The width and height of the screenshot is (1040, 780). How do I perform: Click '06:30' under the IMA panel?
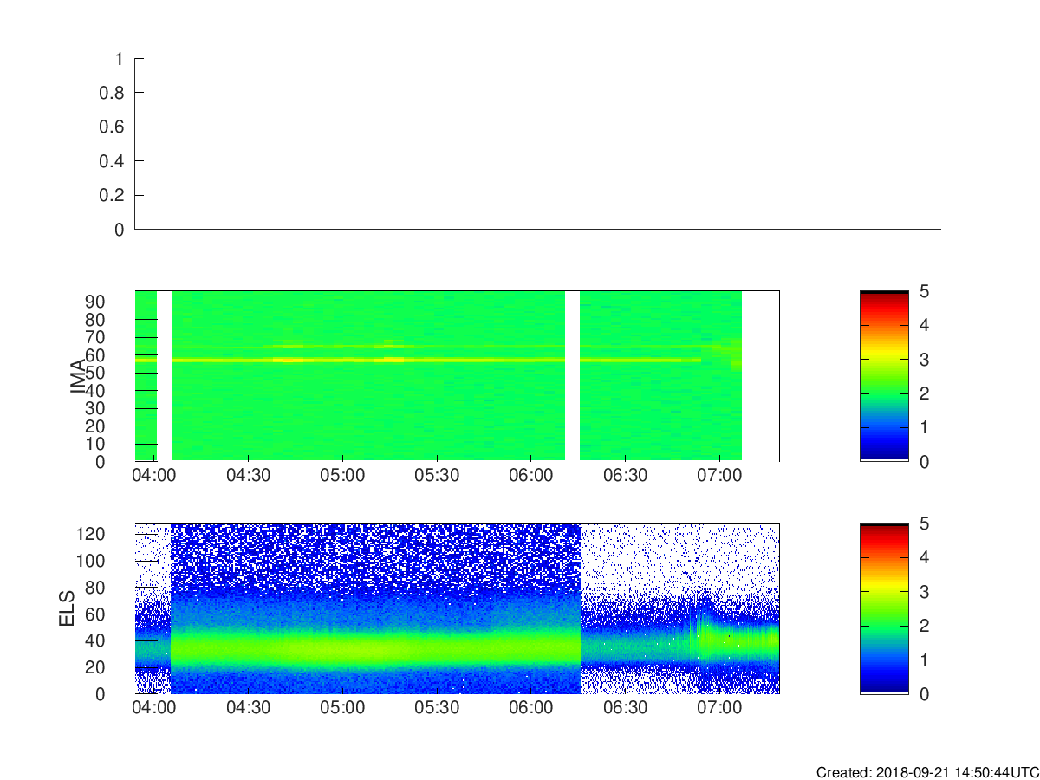pyautogui.click(x=626, y=476)
